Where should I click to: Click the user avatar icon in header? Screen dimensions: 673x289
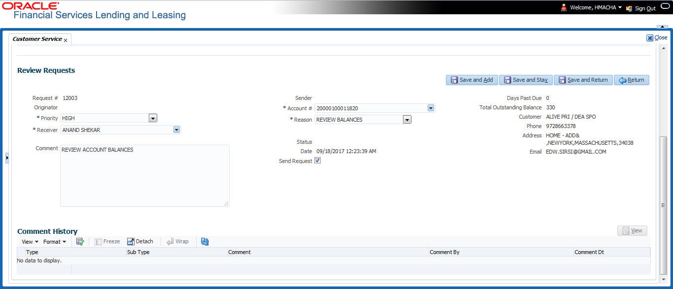(x=564, y=8)
